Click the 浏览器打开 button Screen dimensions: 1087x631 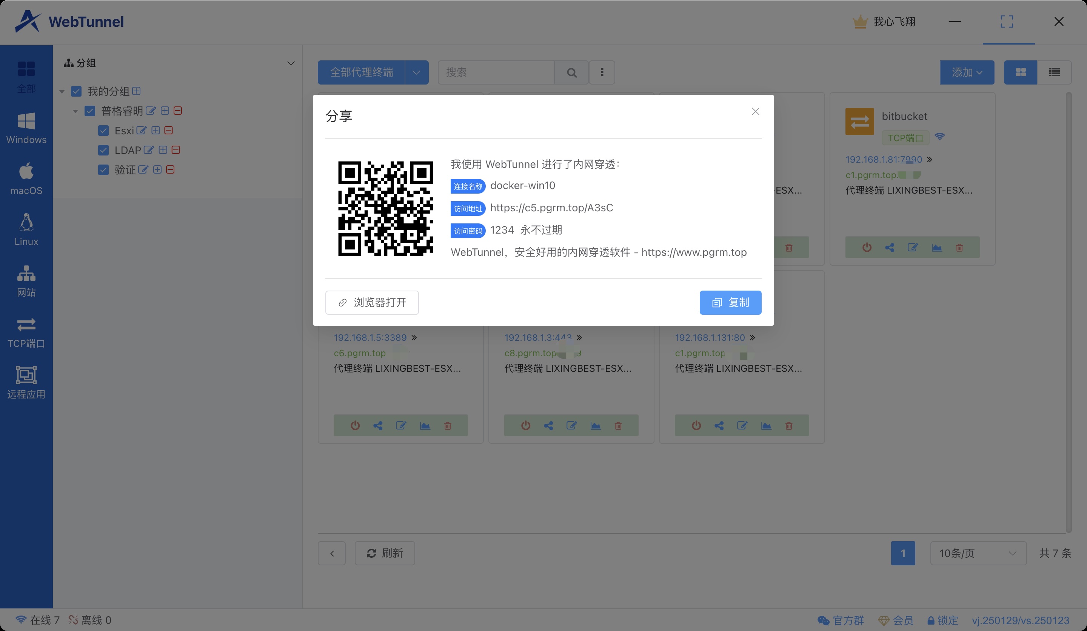point(372,302)
